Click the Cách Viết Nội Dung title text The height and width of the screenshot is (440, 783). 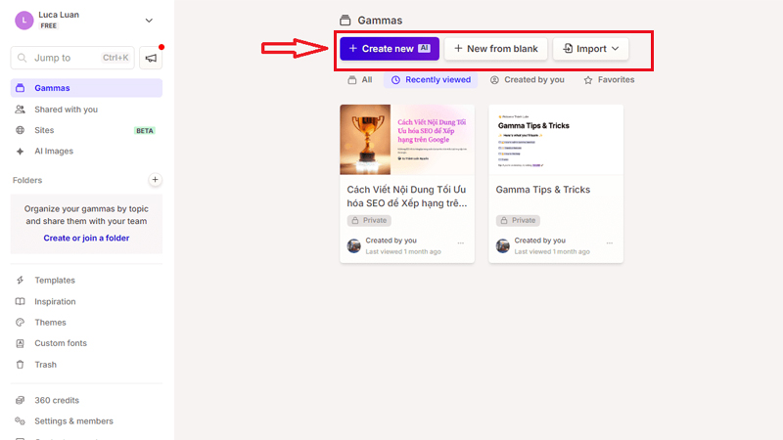coord(407,197)
